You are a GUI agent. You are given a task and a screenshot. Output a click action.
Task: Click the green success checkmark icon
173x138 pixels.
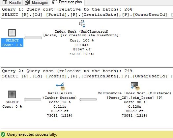click(x=3, y=134)
